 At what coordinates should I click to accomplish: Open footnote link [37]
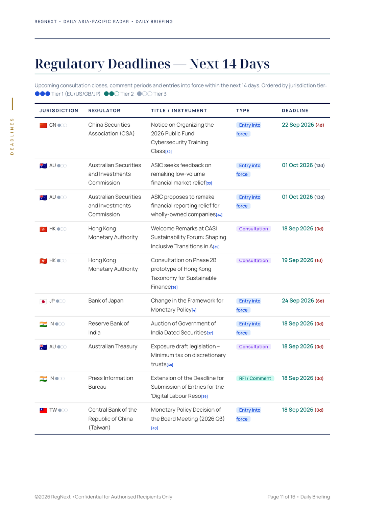pos(210,333)
